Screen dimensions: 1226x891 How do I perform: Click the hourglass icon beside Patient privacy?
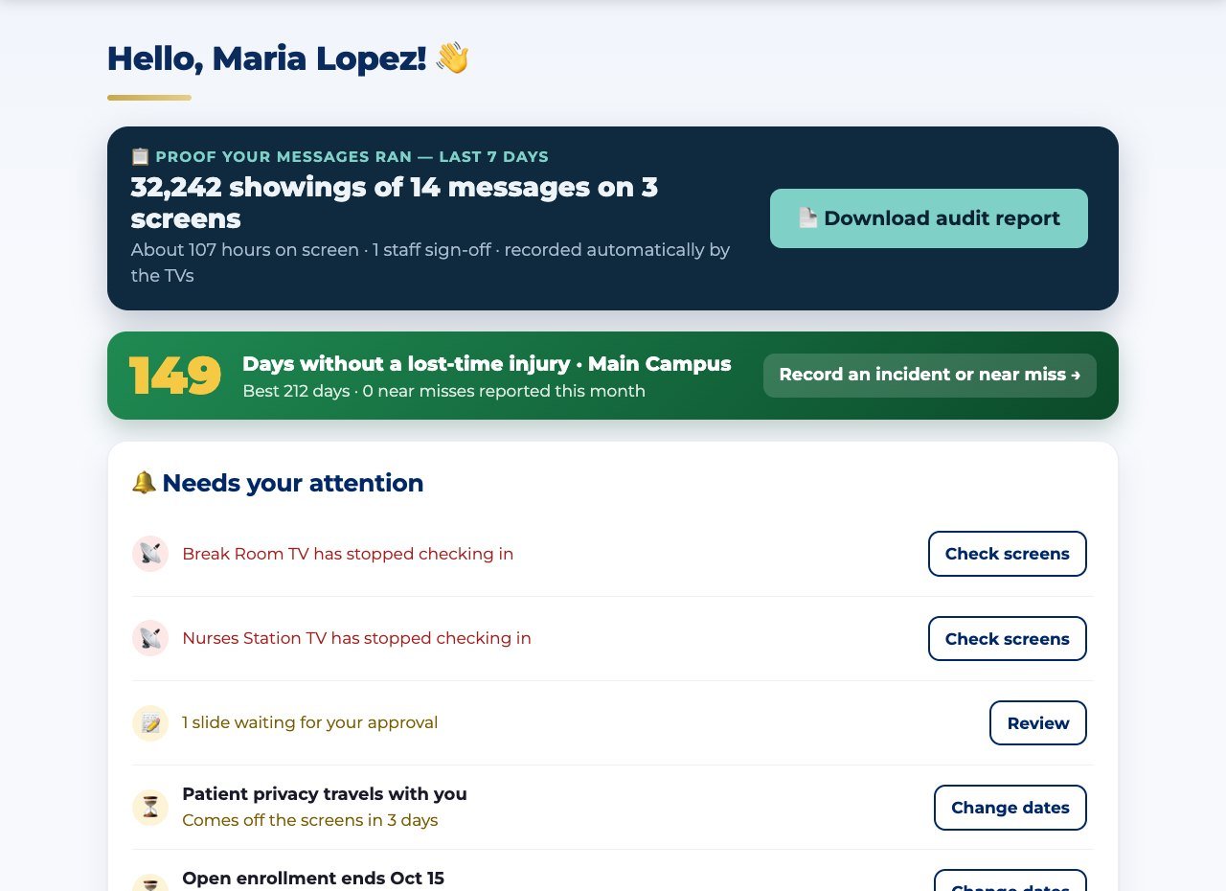(x=150, y=808)
